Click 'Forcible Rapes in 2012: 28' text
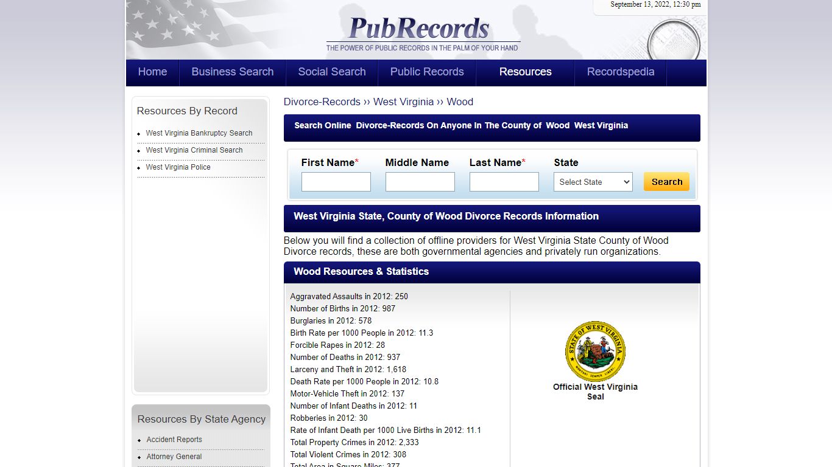Image resolution: width=832 pixels, height=467 pixels. (337, 345)
